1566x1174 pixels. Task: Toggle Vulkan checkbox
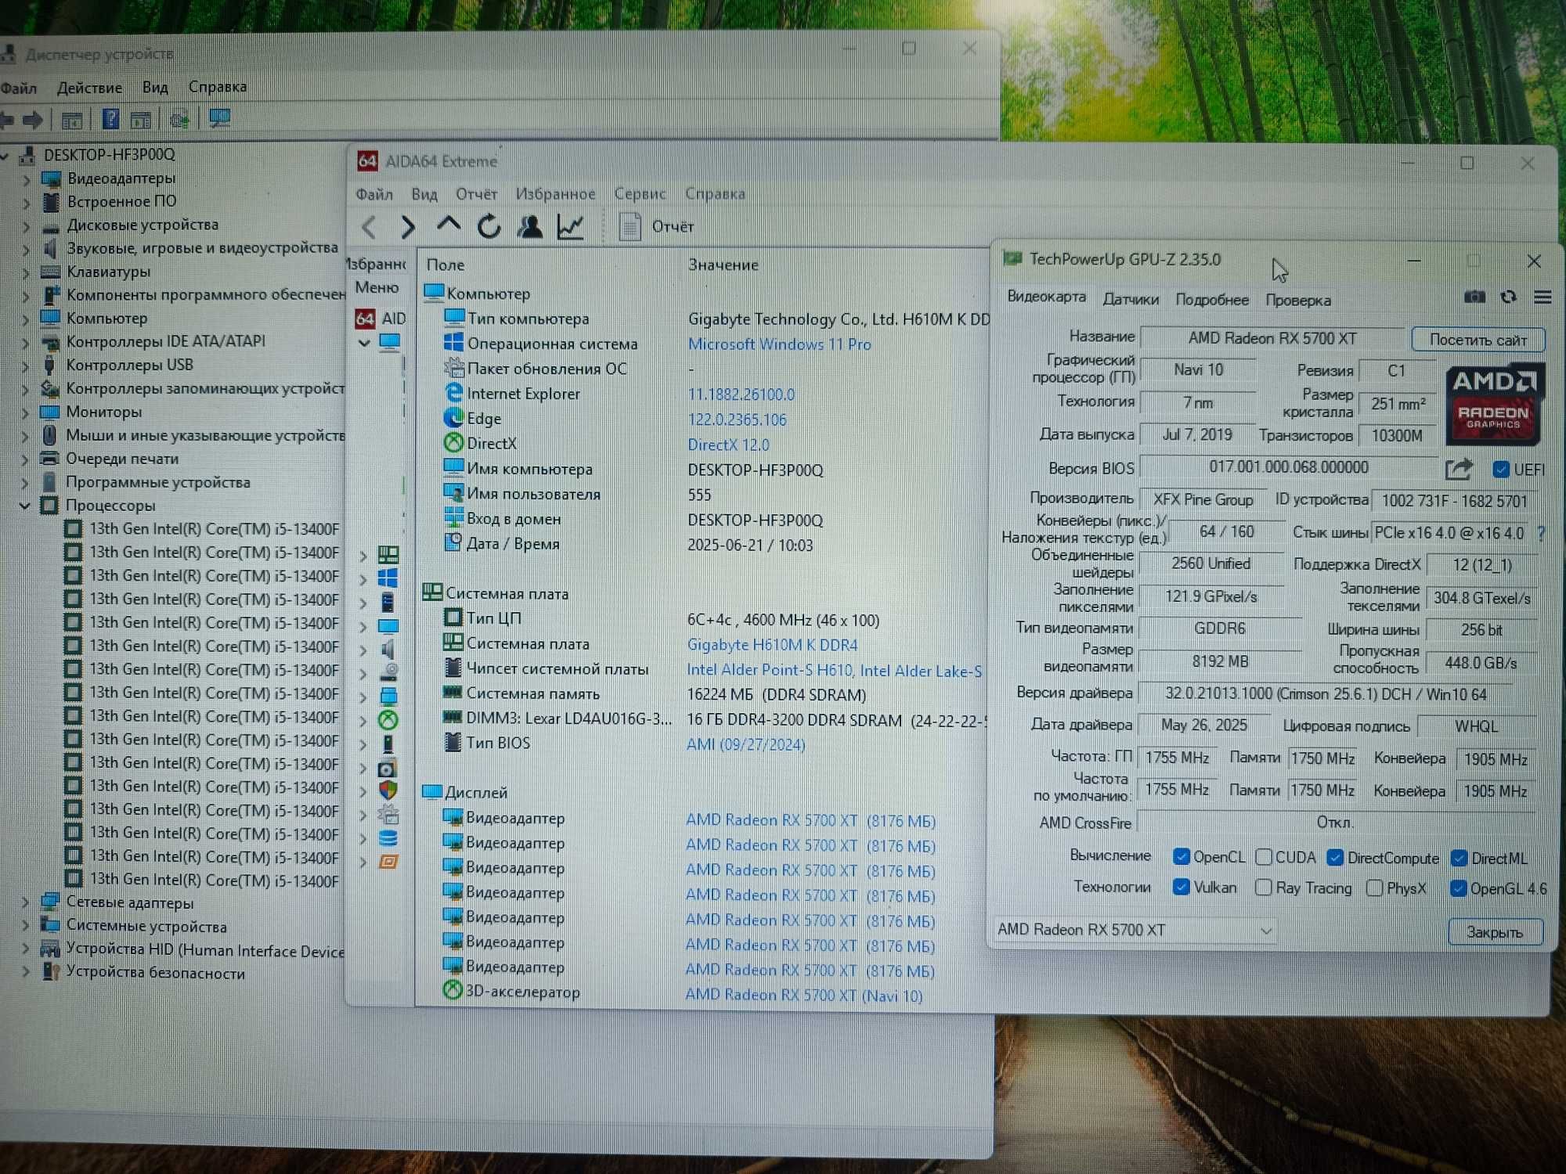[x=1182, y=888]
